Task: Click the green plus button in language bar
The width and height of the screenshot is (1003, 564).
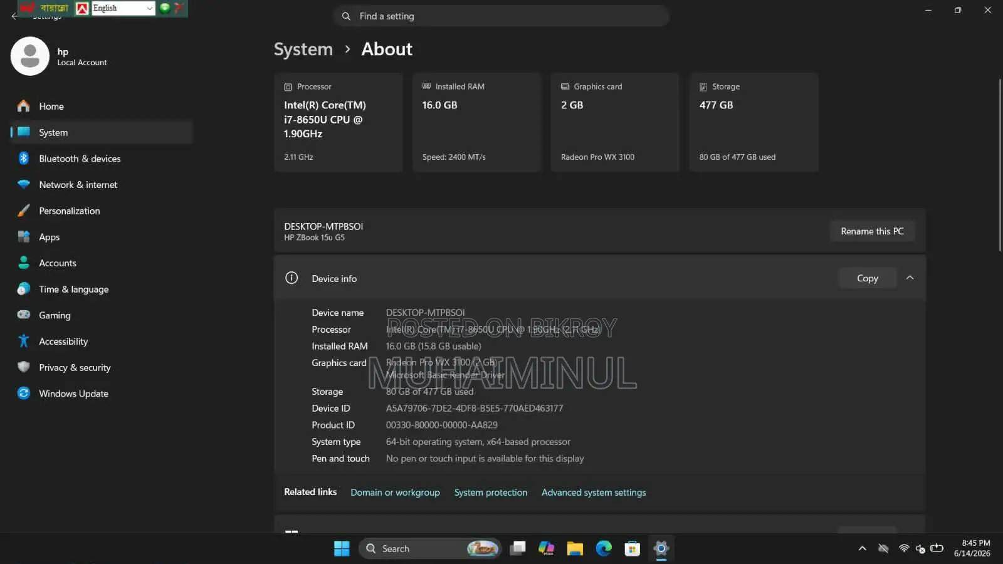Action: [165, 8]
